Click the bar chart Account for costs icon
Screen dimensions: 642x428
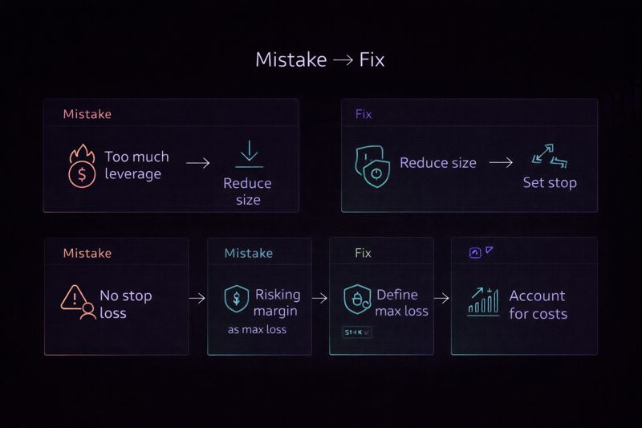point(483,302)
